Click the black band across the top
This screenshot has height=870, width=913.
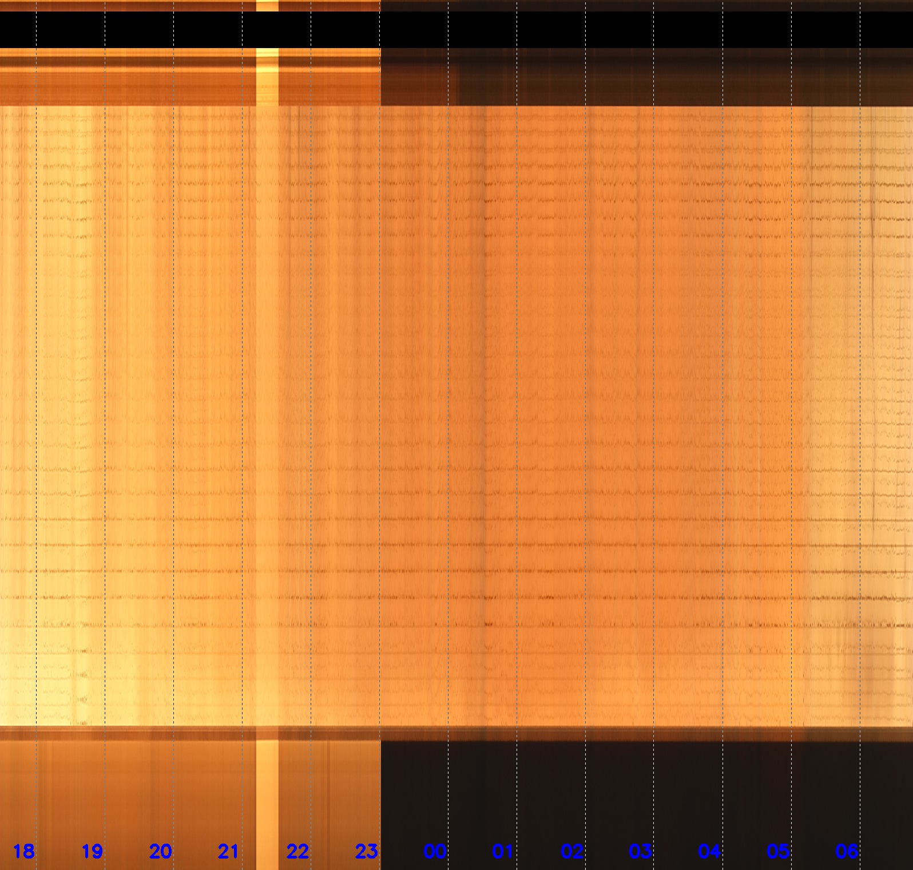click(456, 30)
